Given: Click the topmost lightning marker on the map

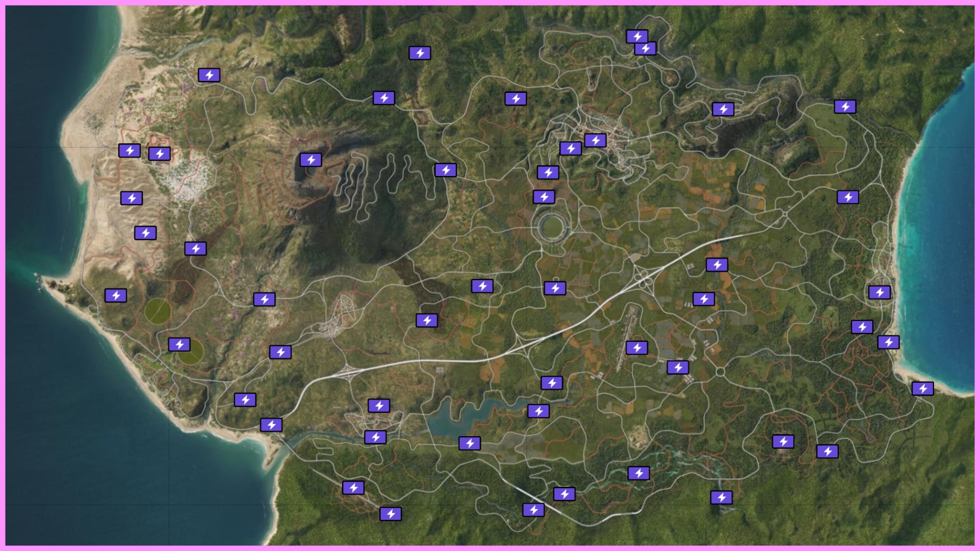Looking at the screenshot, I should click(637, 36).
